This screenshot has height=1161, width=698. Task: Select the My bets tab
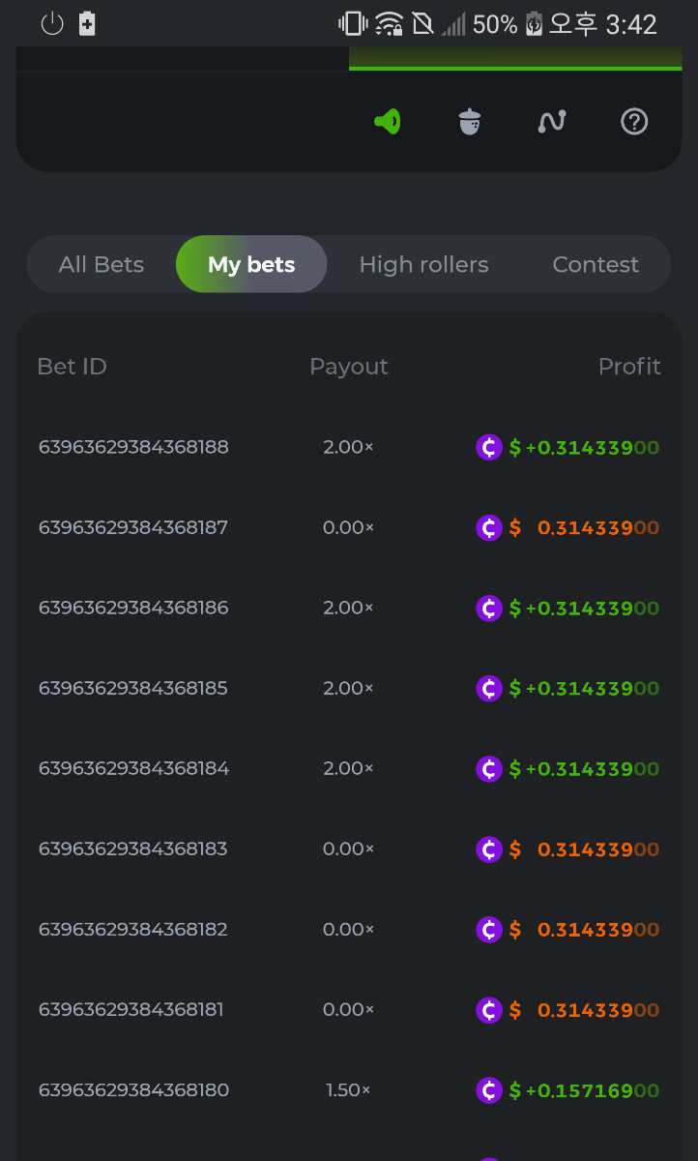251,264
